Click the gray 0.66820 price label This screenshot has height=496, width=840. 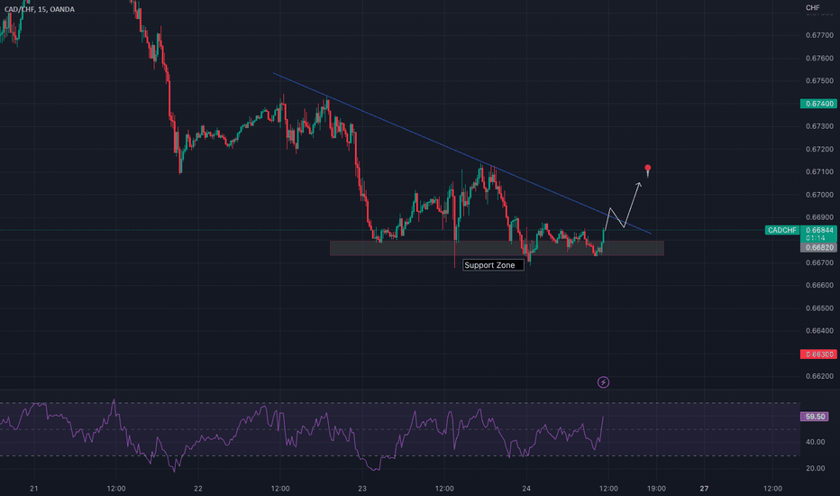coord(818,247)
